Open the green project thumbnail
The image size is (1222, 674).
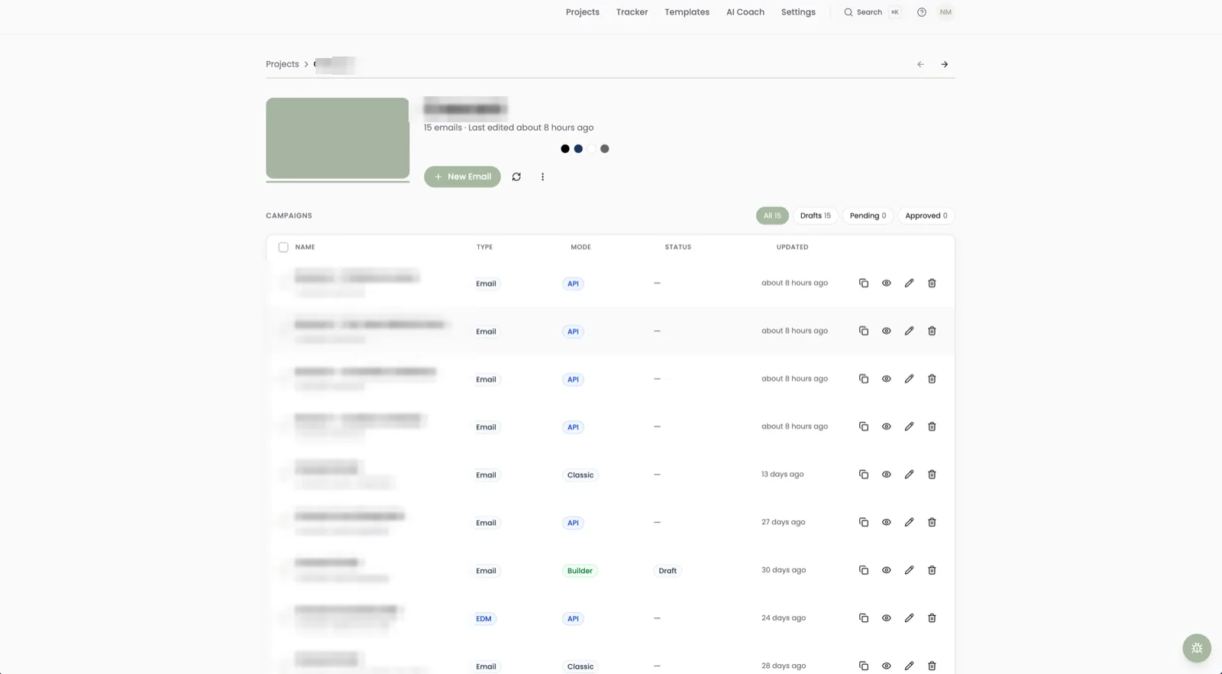338,138
